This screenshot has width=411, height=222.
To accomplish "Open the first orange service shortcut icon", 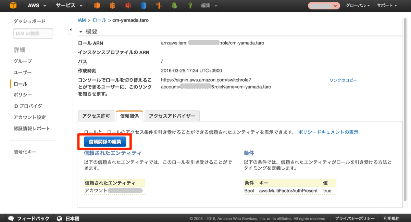I will click(x=97, y=5).
